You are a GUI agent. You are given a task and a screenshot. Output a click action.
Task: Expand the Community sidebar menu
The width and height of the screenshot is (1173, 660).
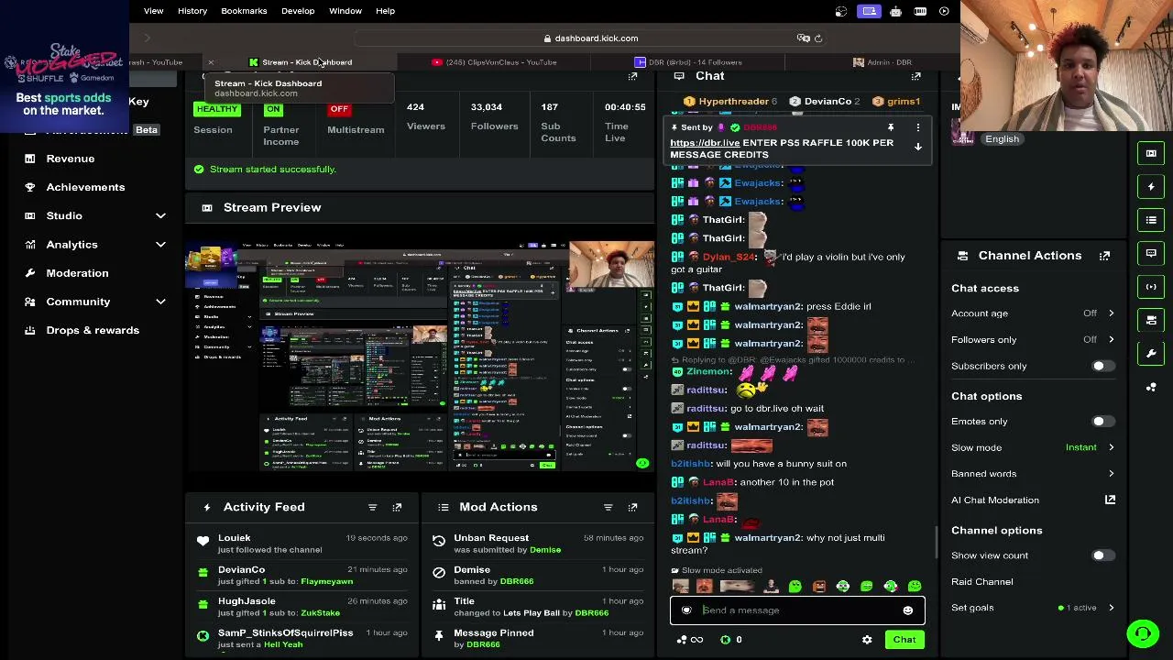pyautogui.click(x=160, y=302)
